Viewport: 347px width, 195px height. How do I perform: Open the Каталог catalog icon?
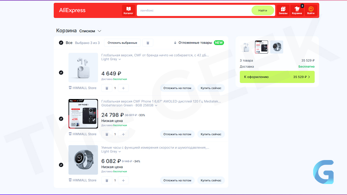coord(128,10)
